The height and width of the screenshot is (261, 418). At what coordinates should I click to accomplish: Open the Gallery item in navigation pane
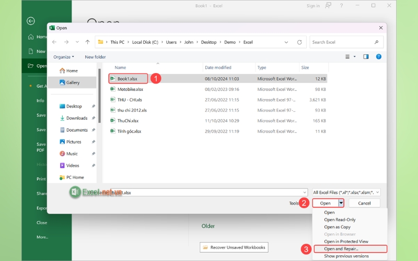pyautogui.click(x=72, y=82)
